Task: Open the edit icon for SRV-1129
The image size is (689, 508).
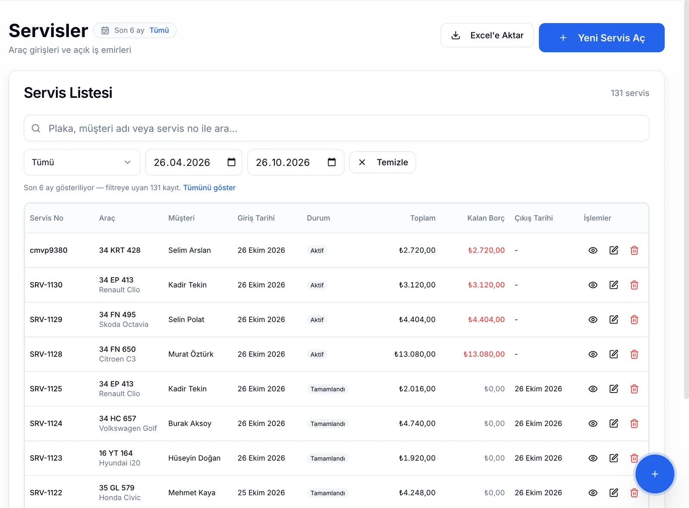Action: click(x=614, y=320)
